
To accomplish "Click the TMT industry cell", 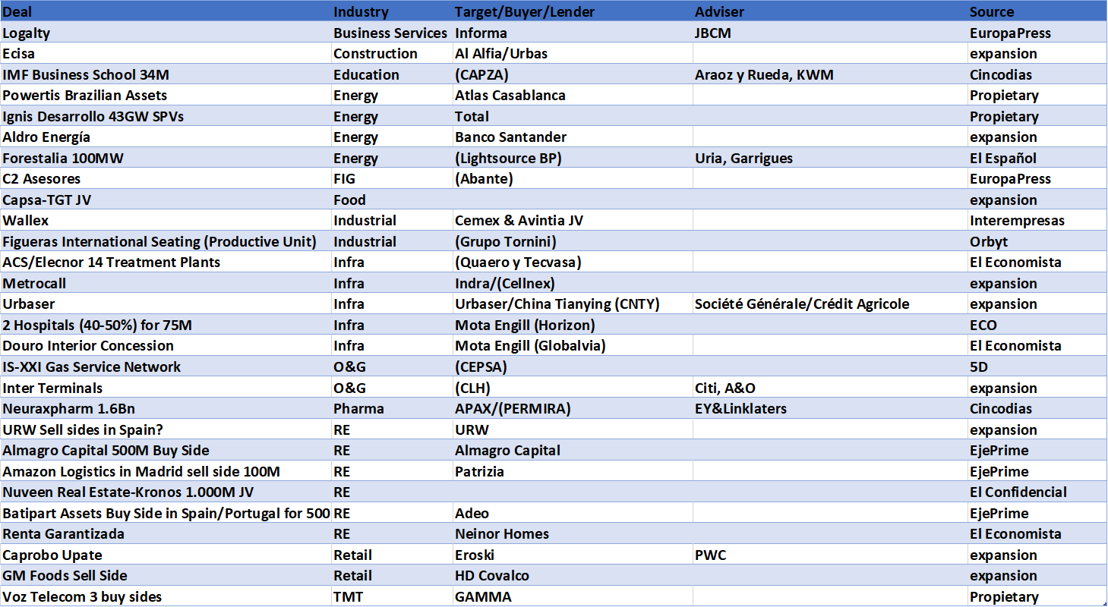I will coord(392,596).
